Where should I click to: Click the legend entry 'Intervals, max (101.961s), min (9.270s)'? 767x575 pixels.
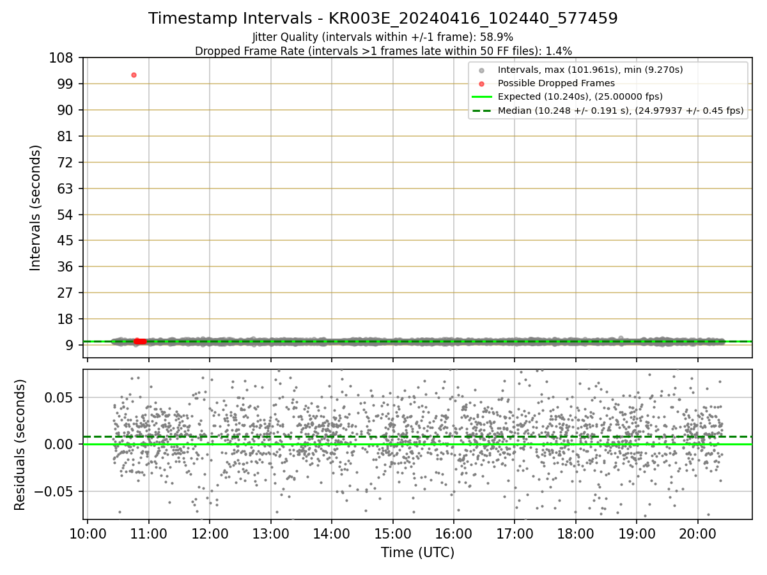click(x=591, y=70)
